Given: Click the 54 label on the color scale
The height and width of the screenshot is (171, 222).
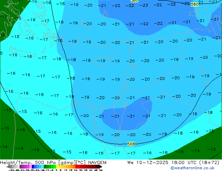Looking at the screenshot, I should pos(100,170).
